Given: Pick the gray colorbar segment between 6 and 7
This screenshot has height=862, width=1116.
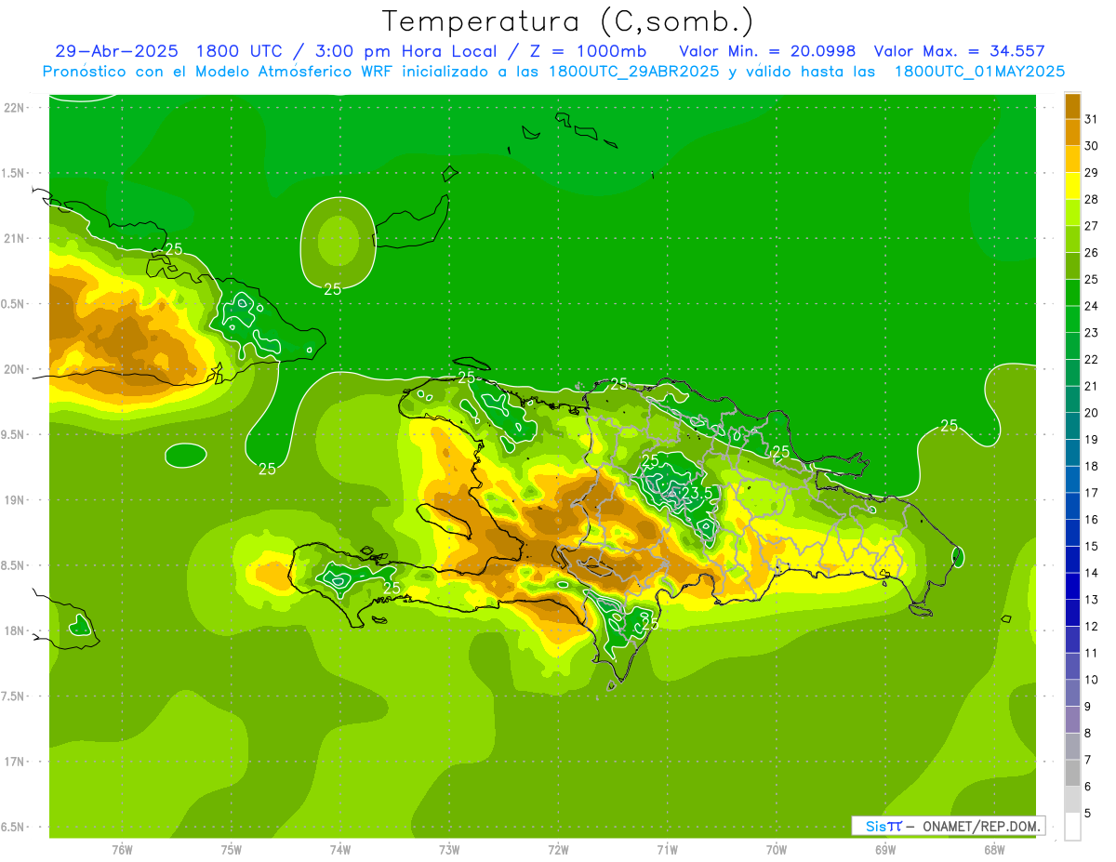Looking at the screenshot, I should pyautogui.click(x=1072, y=774).
